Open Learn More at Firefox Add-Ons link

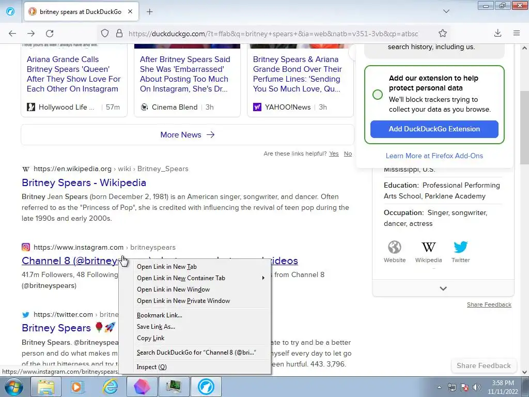click(x=434, y=156)
